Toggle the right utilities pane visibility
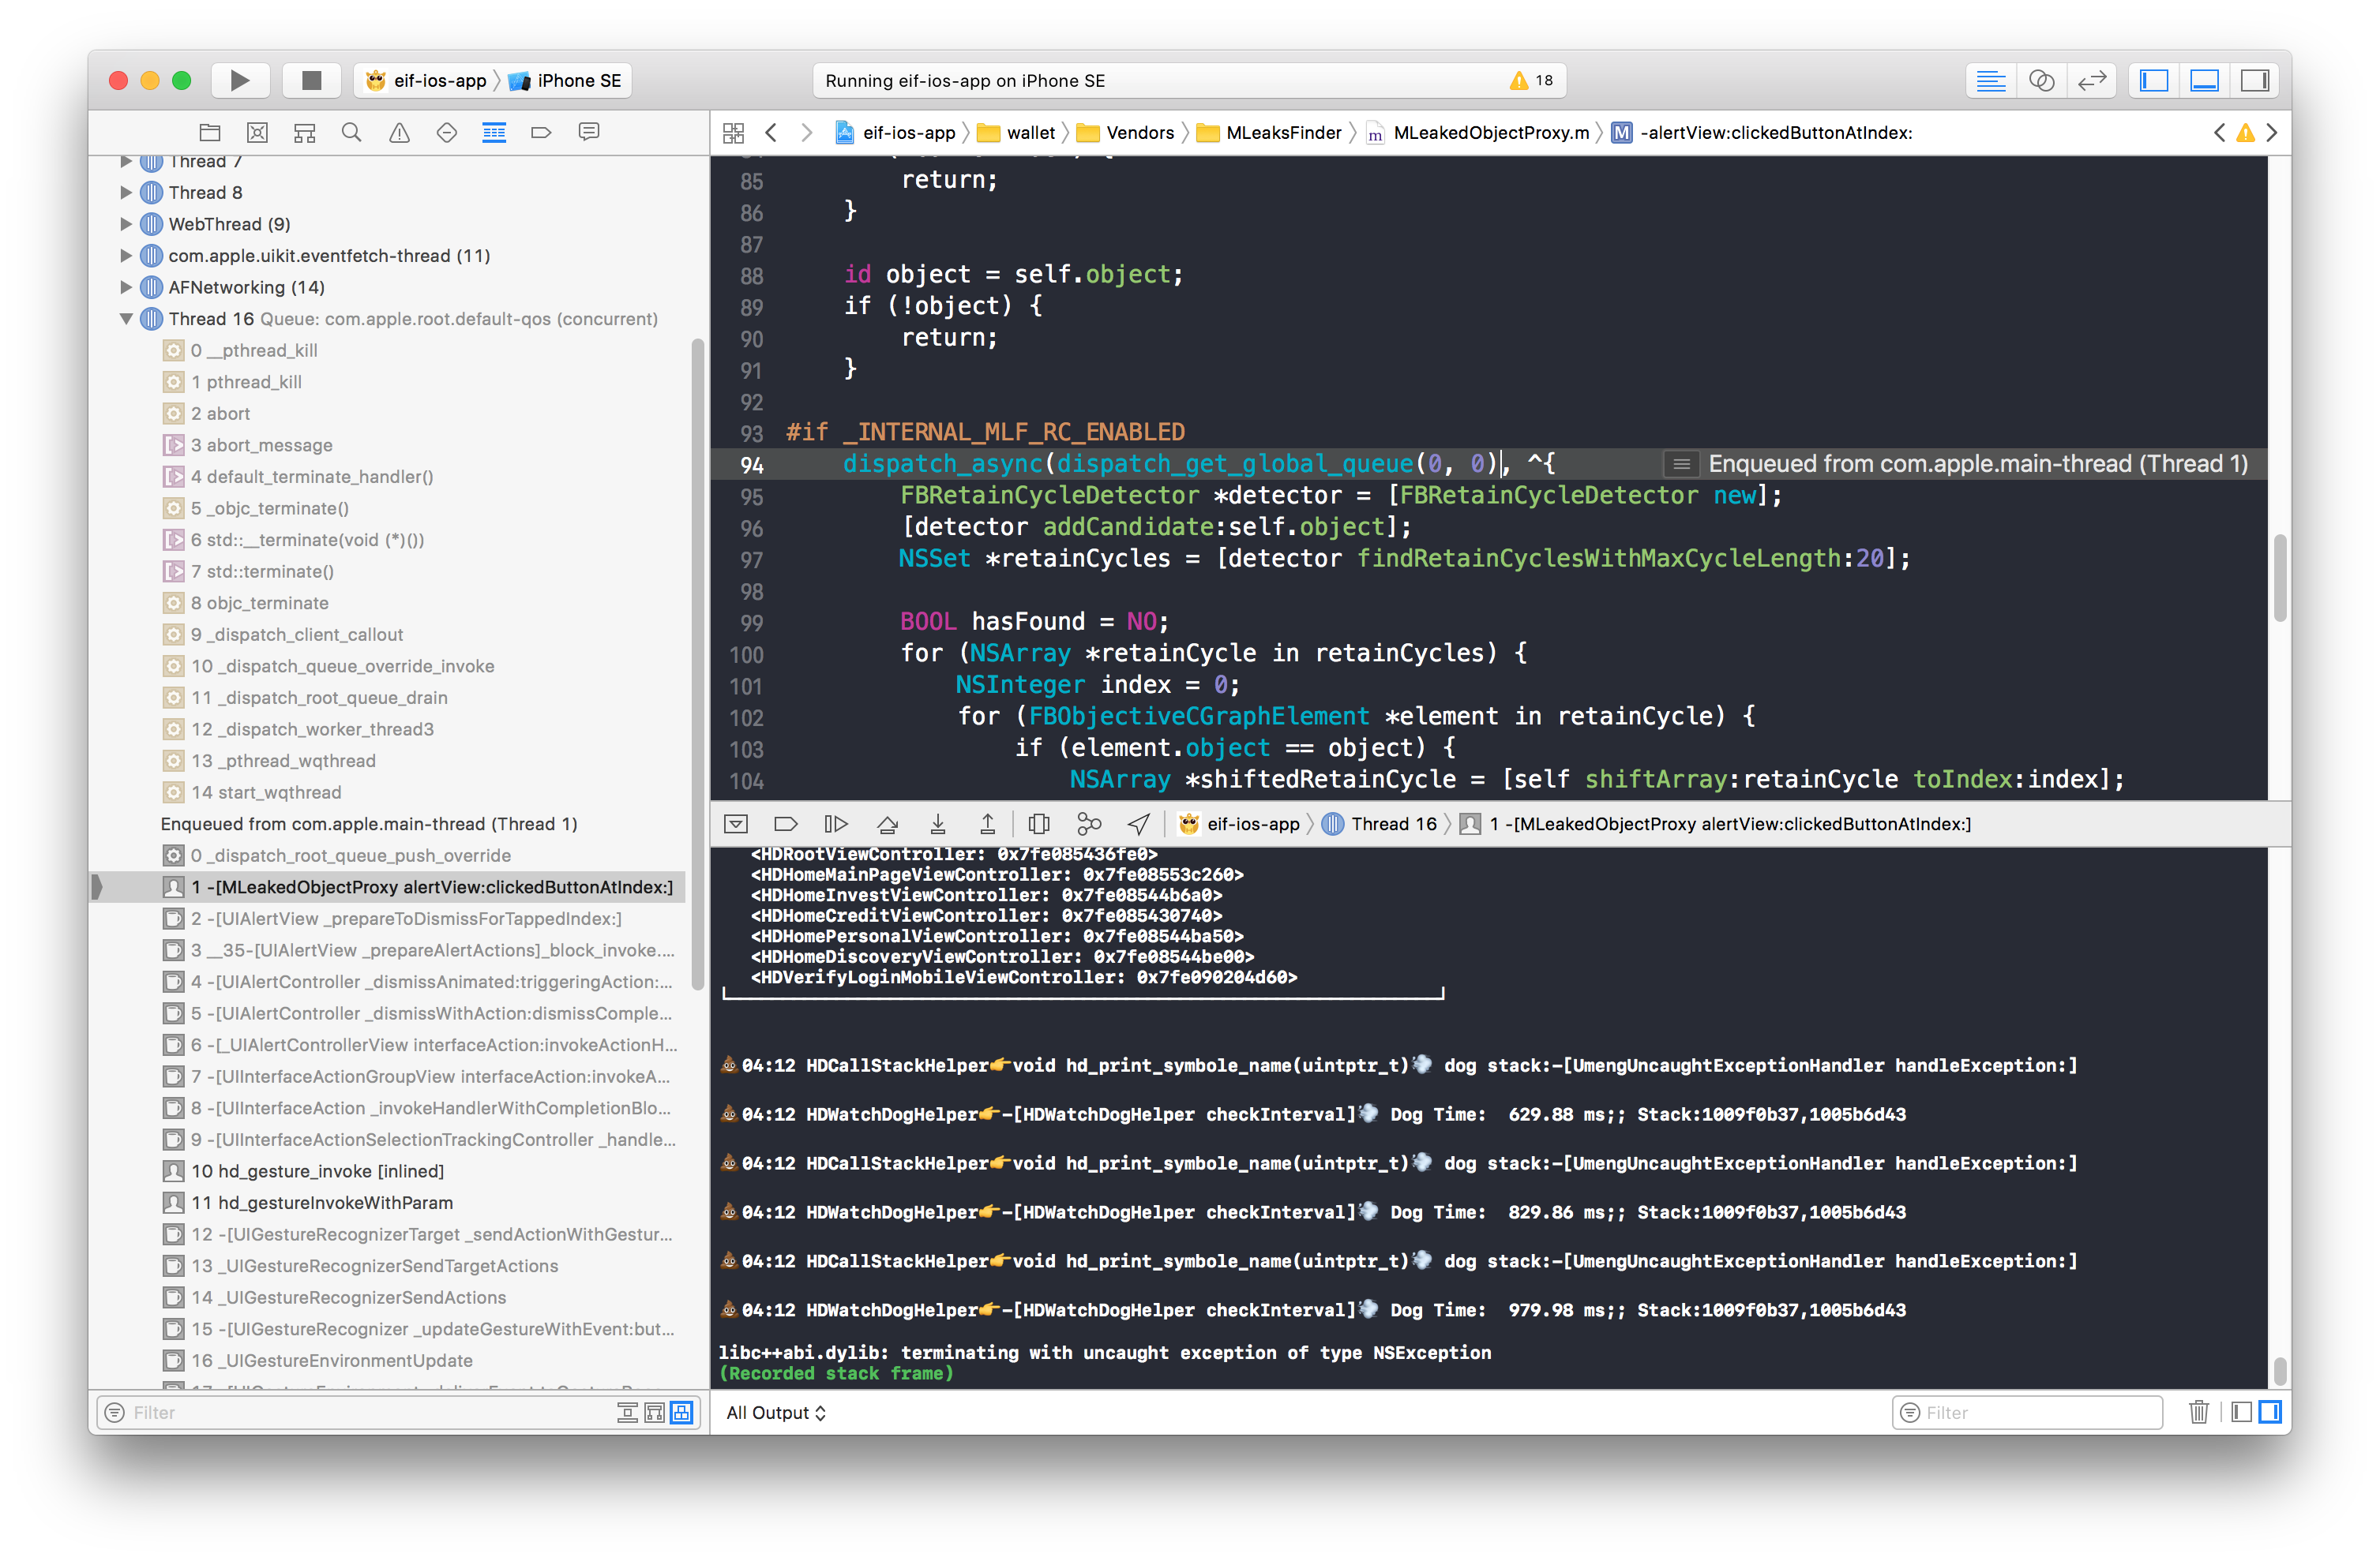The height and width of the screenshot is (1561, 2380). pyautogui.click(x=2255, y=80)
